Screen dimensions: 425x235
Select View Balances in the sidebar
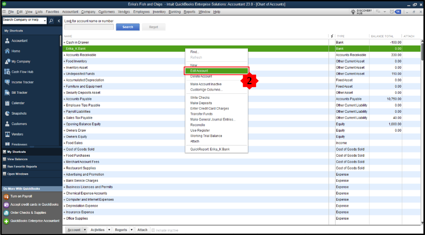pos(17,159)
